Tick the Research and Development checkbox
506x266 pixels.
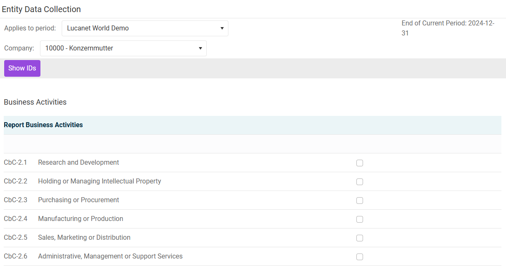coord(360,163)
